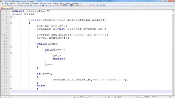
Task: Collapse the if block fold at line 16
Action: pos(11,53)
